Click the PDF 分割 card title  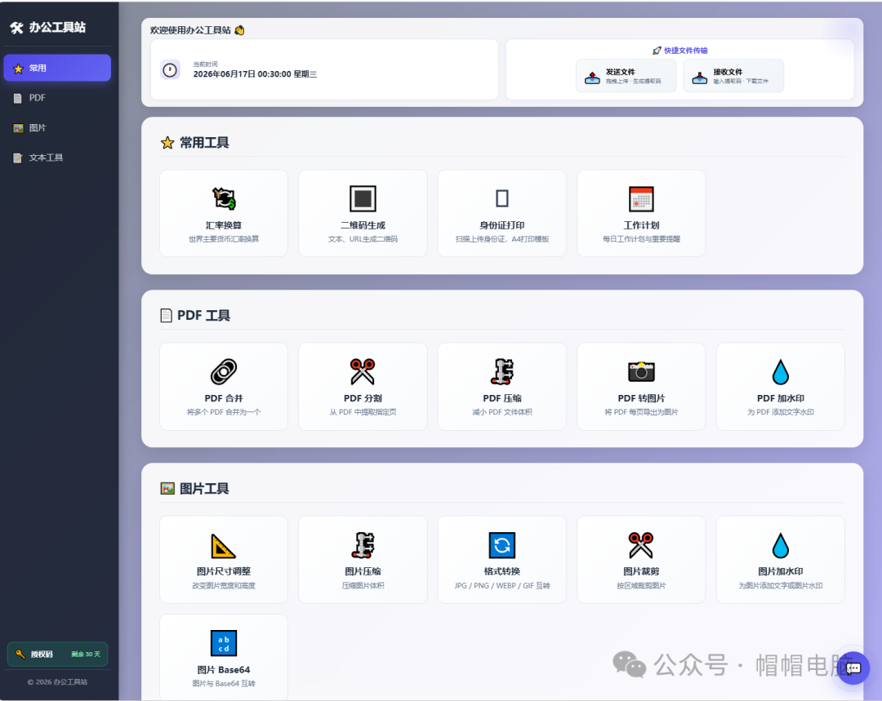click(x=363, y=398)
